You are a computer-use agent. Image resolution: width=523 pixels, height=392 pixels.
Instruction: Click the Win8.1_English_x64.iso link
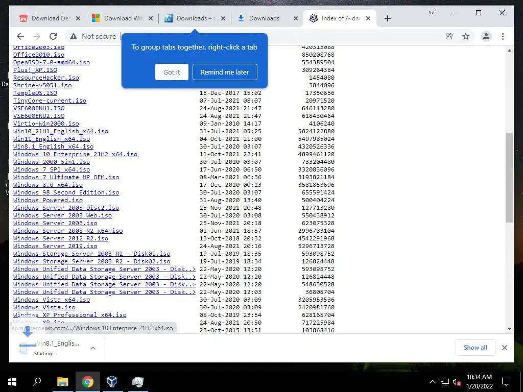pos(53,146)
